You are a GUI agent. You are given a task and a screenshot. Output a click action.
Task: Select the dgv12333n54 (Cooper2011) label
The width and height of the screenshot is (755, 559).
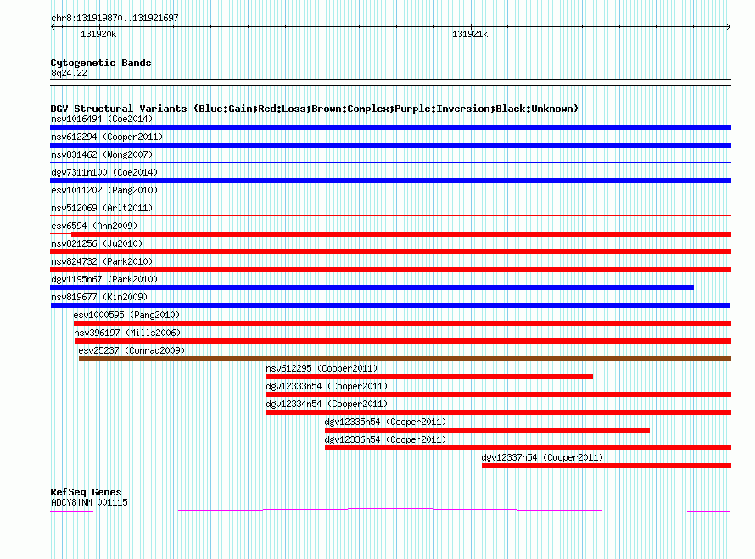(327, 386)
